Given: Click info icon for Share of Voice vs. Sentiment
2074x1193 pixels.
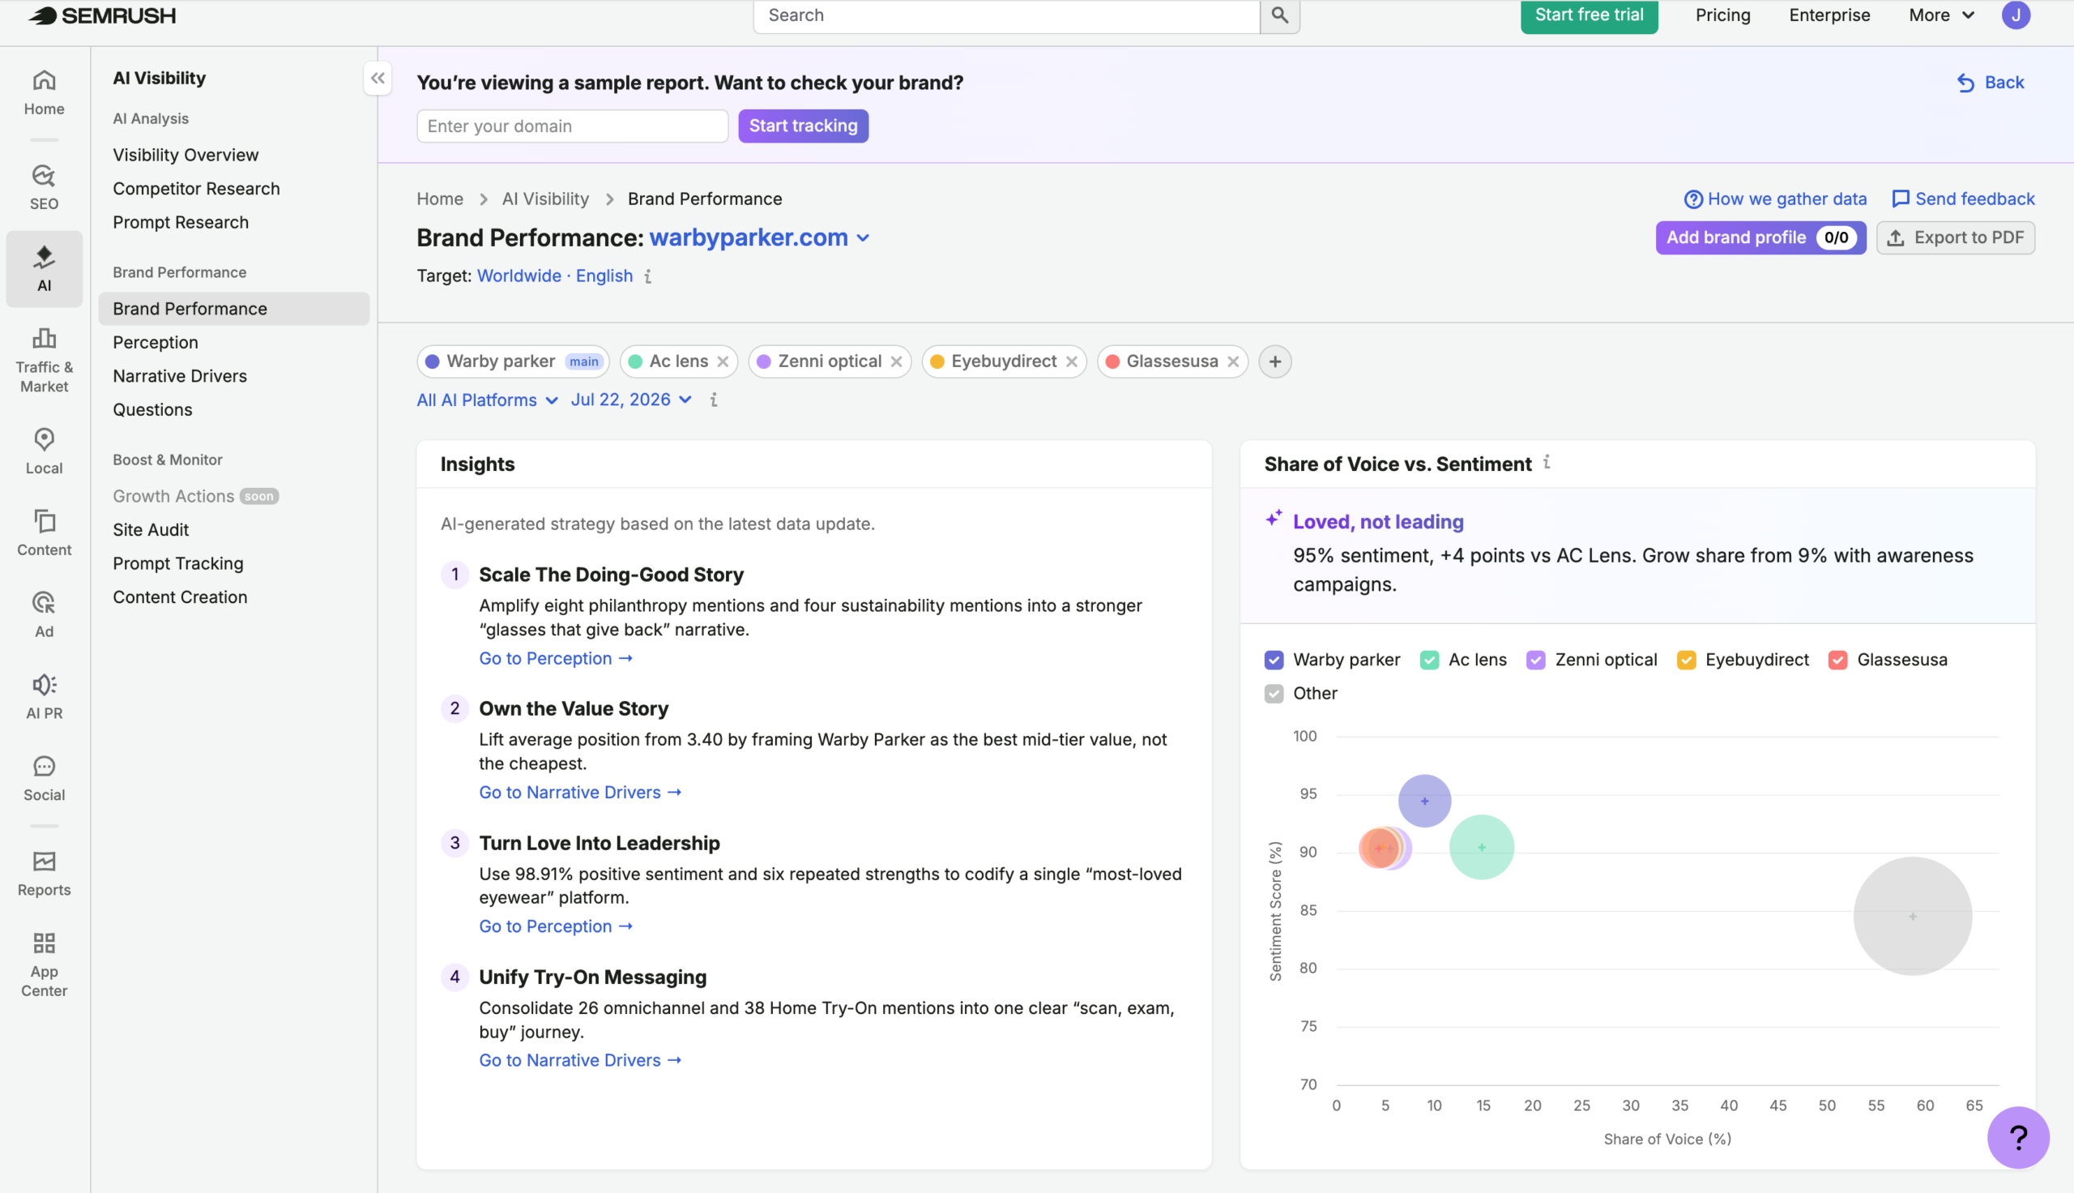Looking at the screenshot, I should (1547, 463).
